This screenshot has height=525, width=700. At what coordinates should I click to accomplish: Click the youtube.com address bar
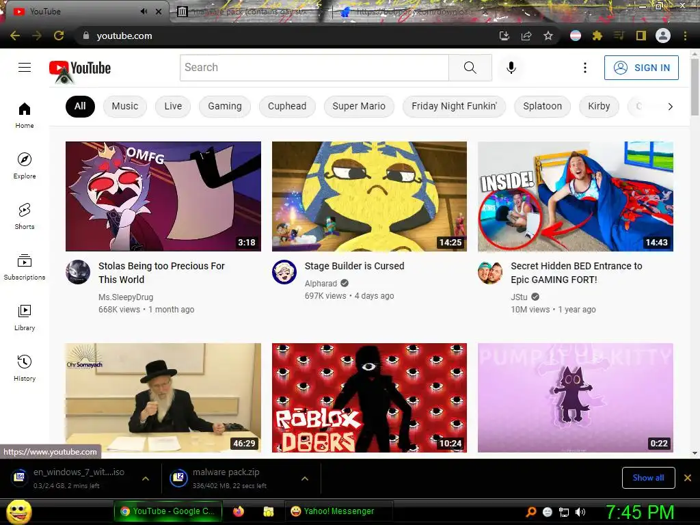tap(286, 36)
